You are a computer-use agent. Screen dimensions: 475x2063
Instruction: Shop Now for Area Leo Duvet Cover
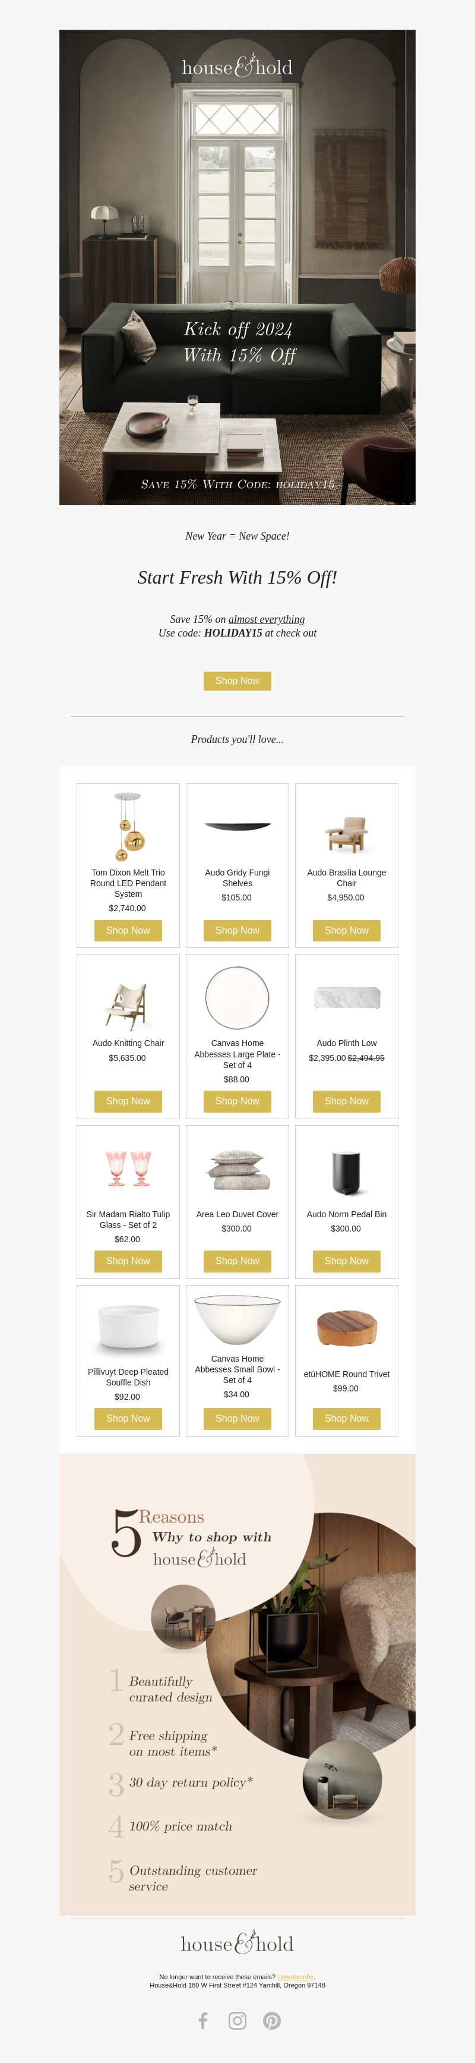(x=237, y=1261)
